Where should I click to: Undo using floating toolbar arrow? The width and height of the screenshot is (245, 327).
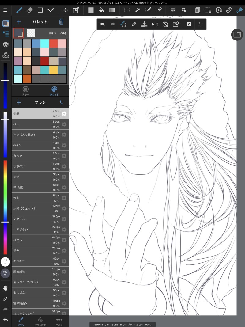point(102,24)
